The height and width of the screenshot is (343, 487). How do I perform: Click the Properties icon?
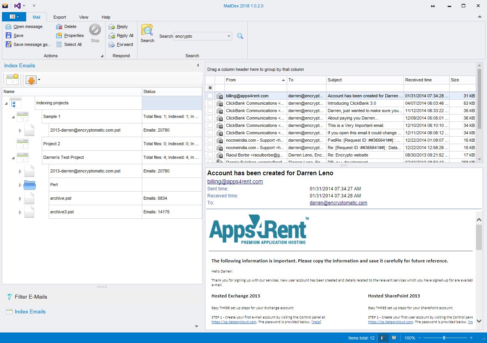coord(59,35)
